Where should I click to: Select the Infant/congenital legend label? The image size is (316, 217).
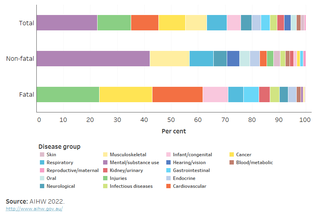click(x=192, y=155)
